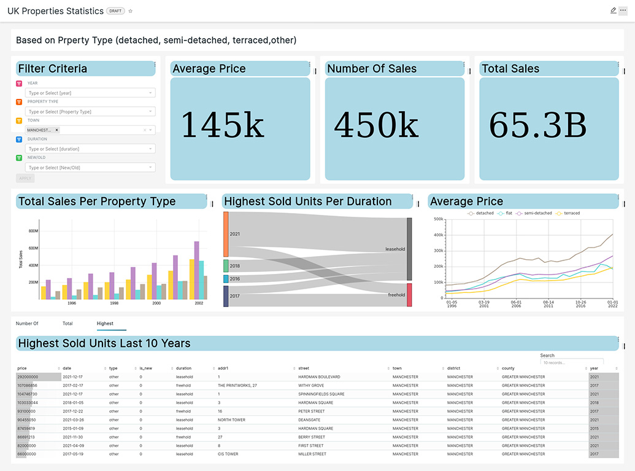Switch to the Total tab
The image size is (635, 471).
click(x=67, y=323)
